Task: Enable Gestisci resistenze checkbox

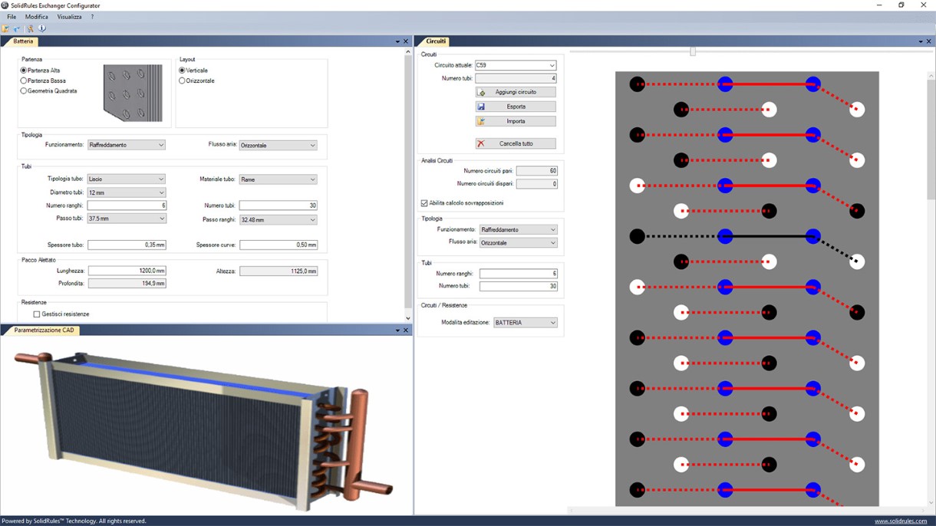Action: (37, 314)
